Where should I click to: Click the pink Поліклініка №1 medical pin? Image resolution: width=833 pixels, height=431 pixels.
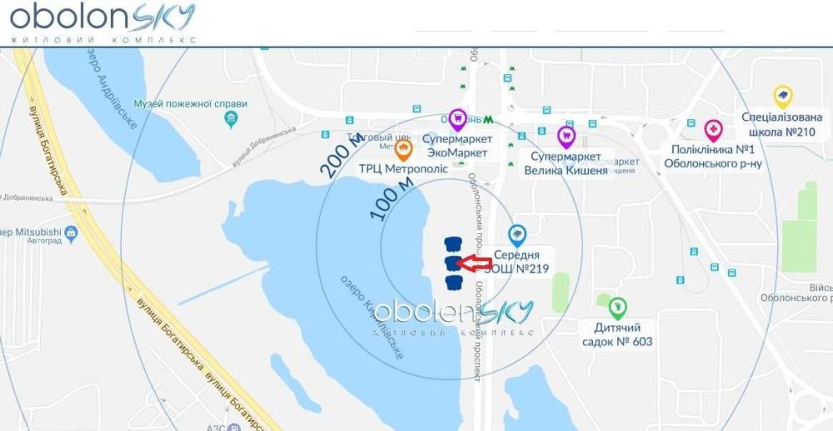(714, 131)
